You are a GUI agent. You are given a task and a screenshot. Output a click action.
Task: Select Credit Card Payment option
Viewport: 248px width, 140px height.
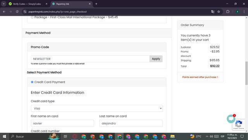click(x=32, y=82)
